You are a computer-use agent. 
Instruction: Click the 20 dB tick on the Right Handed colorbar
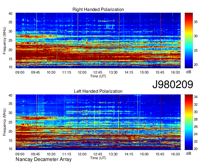[x=196, y=65]
